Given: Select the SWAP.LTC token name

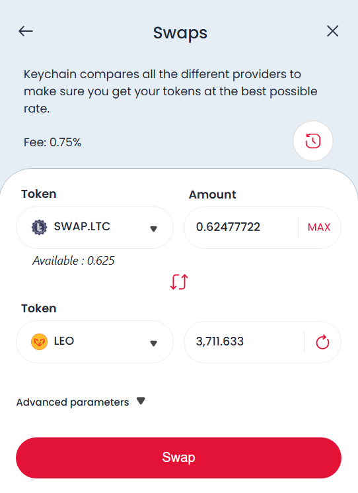Looking at the screenshot, I should point(82,226).
